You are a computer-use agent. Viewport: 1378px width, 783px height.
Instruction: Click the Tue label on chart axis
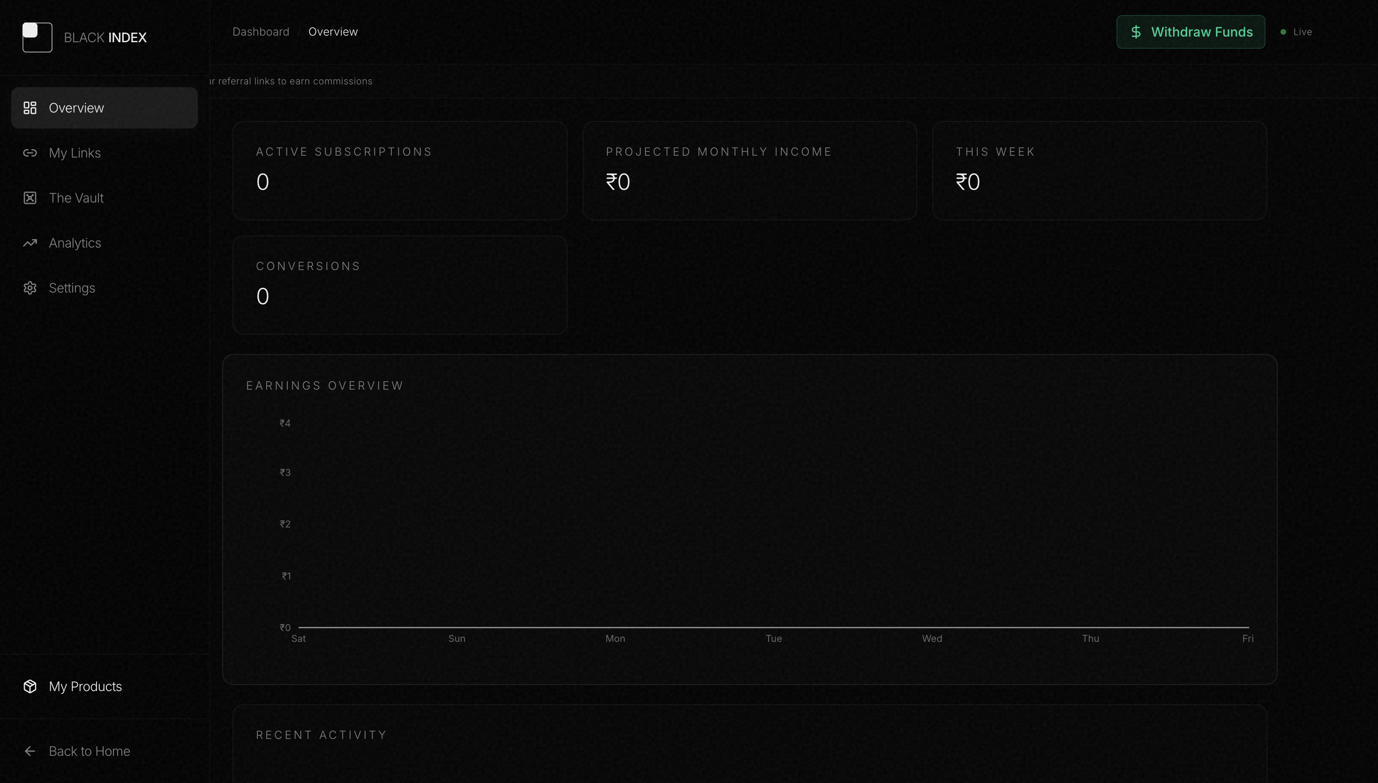coord(774,639)
